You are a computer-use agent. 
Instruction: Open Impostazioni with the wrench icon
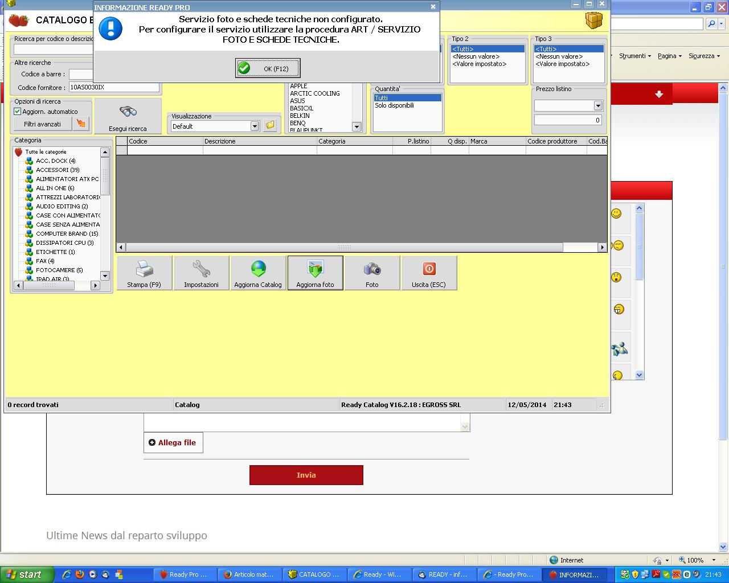click(201, 273)
